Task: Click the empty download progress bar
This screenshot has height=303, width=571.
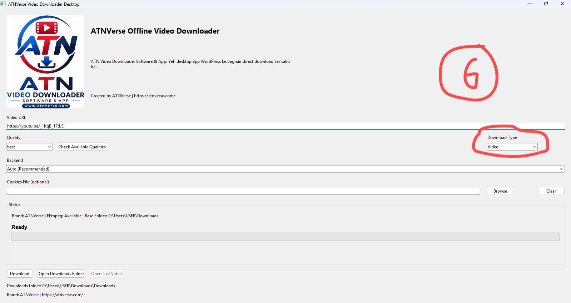Action: [x=285, y=237]
